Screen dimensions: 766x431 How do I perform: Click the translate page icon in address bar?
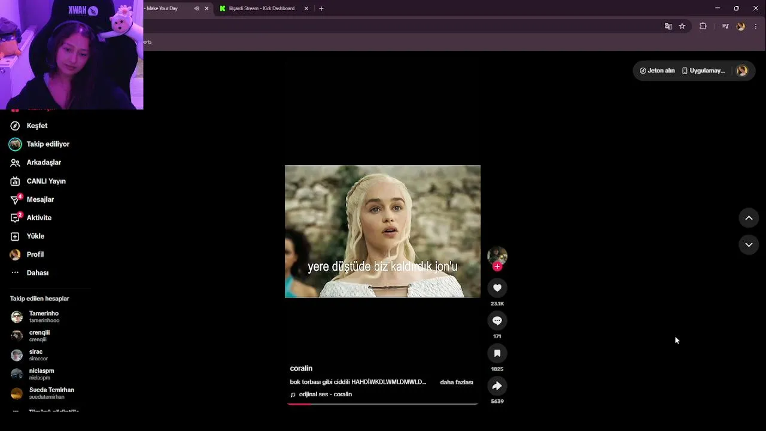tap(668, 26)
